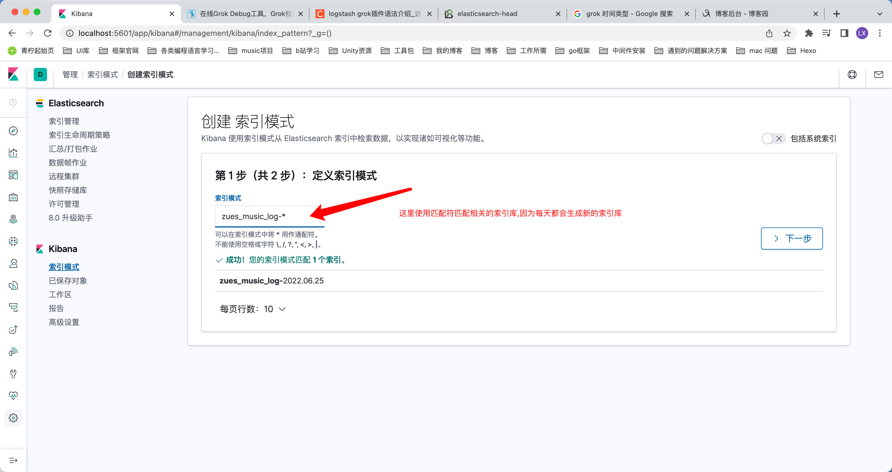Image resolution: width=892 pixels, height=472 pixels.
Task: Share this page icon in address bar
Action: coord(769,33)
